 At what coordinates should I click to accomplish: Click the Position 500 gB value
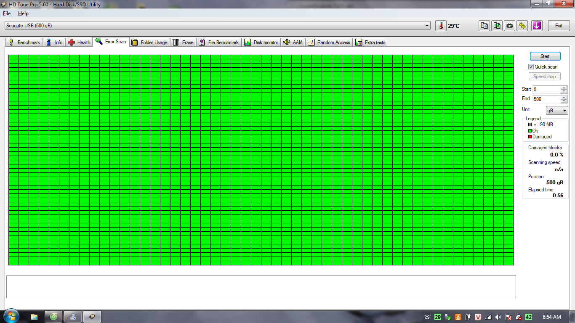[x=555, y=183]
